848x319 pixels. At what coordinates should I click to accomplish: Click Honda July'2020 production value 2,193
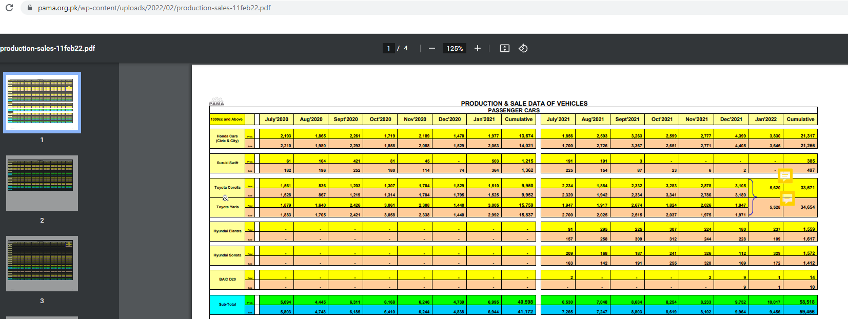pos(286,136)
